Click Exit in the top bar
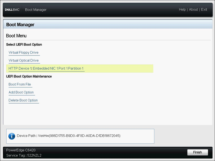 tap(204, 10)
